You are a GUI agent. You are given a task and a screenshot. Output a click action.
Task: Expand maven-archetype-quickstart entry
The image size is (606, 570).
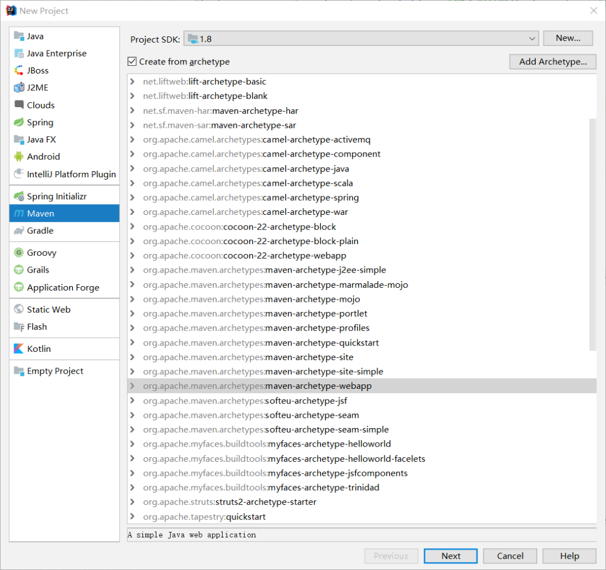(x=132, y=342)
